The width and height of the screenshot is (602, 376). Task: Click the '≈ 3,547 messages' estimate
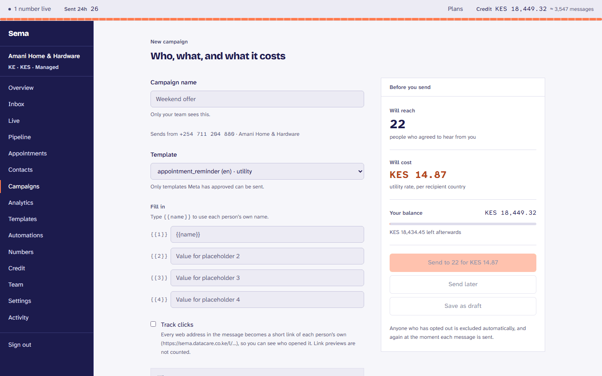click(x=571, y=9)
